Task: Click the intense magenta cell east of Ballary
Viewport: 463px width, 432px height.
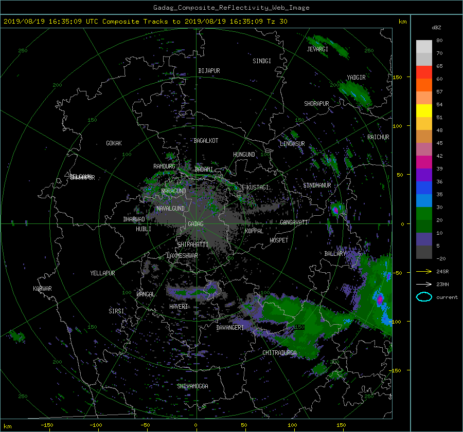Action: point(380,299)
